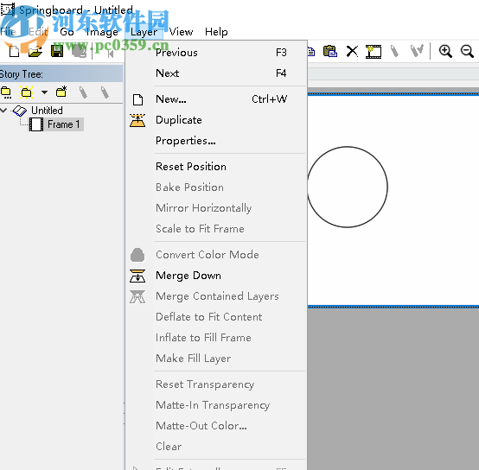Choose Reset Position in the Layer menu
The image size is (479, 470).
[215, 167]
